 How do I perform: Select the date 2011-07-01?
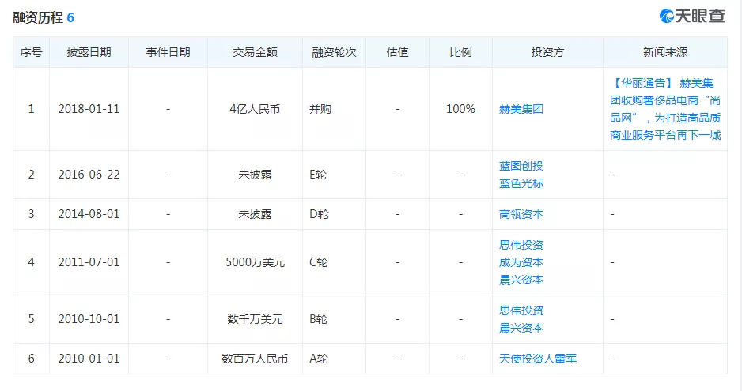pyautogui.click(x=89, y=262)
